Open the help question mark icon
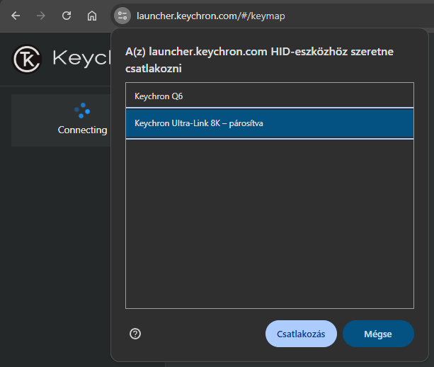This screenshot has height=367, width=434. (135, 334)
